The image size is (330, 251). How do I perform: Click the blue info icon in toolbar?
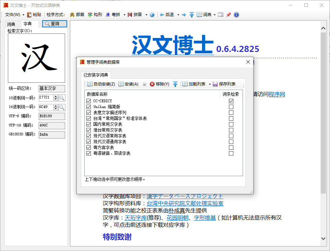pyautogui.click(x=236, y=15)
